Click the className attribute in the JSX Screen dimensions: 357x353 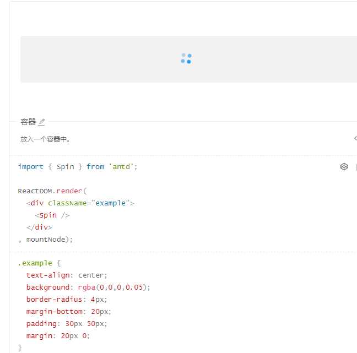[69, 203]
